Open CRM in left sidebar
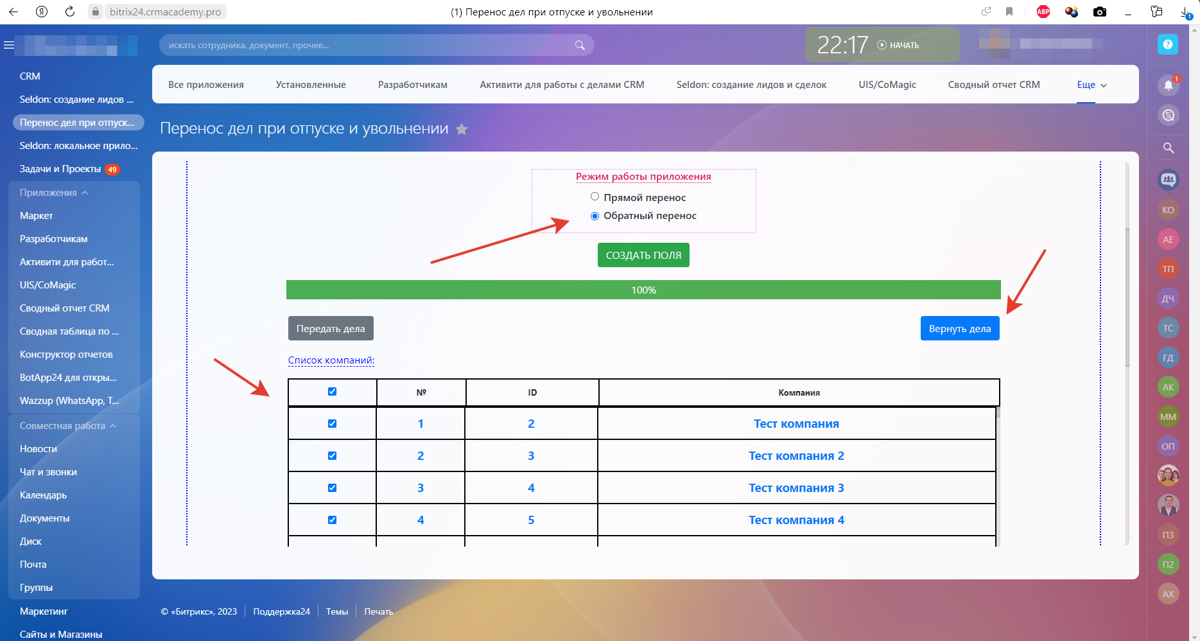 30,76
